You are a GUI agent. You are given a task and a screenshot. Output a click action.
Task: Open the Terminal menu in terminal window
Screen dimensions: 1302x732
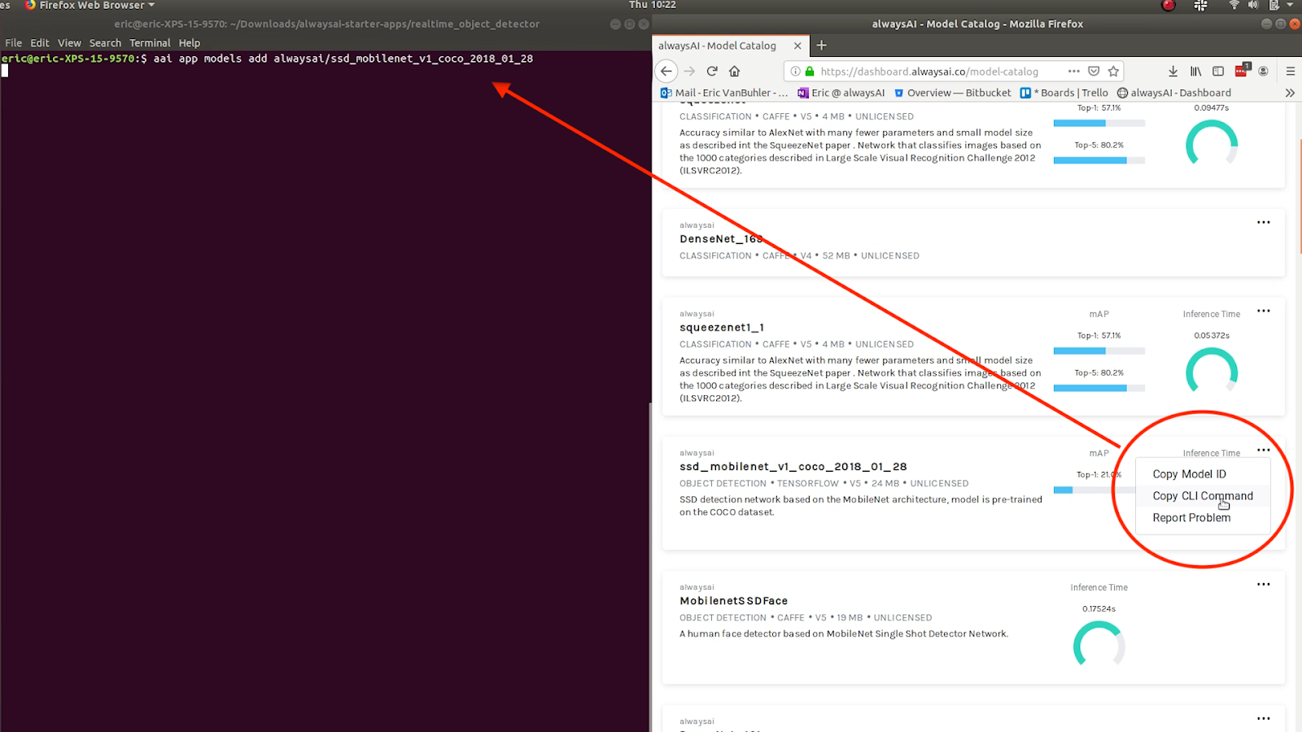point(150,43)
